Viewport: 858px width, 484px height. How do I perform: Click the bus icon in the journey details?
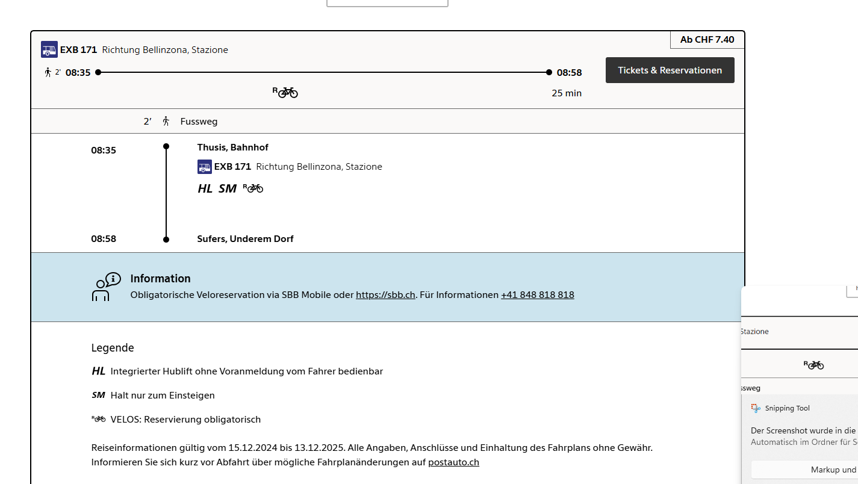(x=205, y=167)
